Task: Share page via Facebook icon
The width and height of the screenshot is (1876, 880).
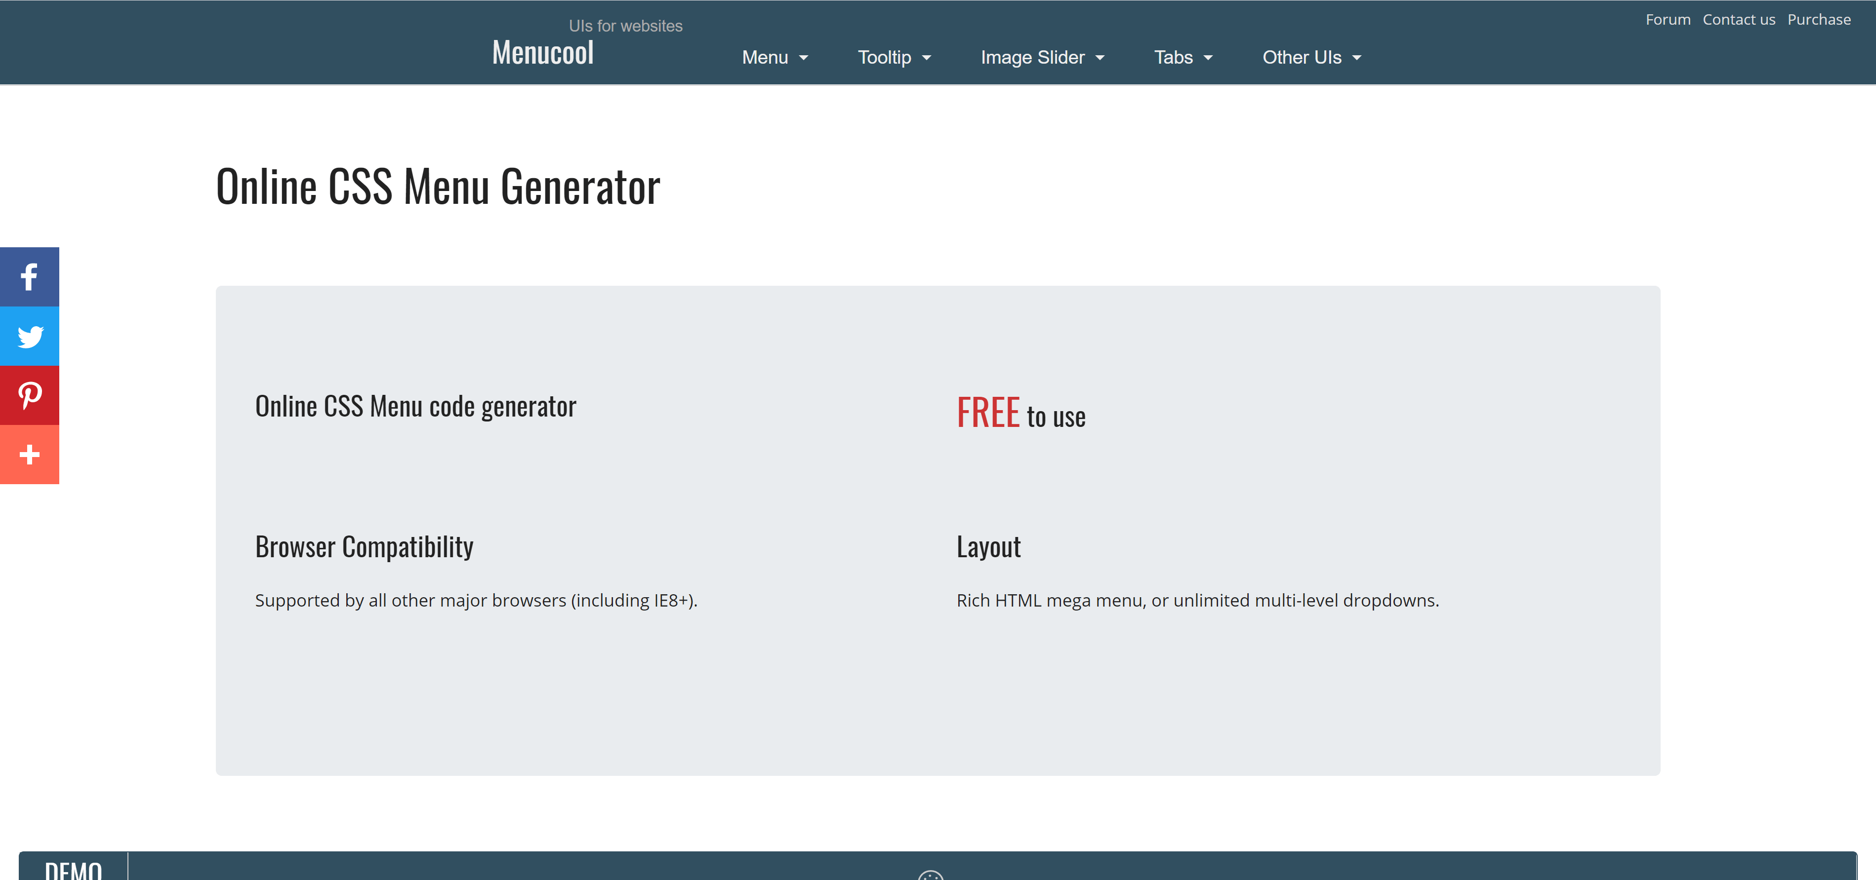Action: (x=29, y=276)
